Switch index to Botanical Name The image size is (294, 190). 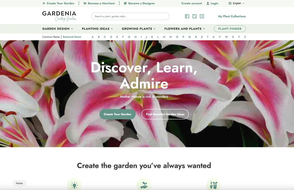tap(72, 37)
